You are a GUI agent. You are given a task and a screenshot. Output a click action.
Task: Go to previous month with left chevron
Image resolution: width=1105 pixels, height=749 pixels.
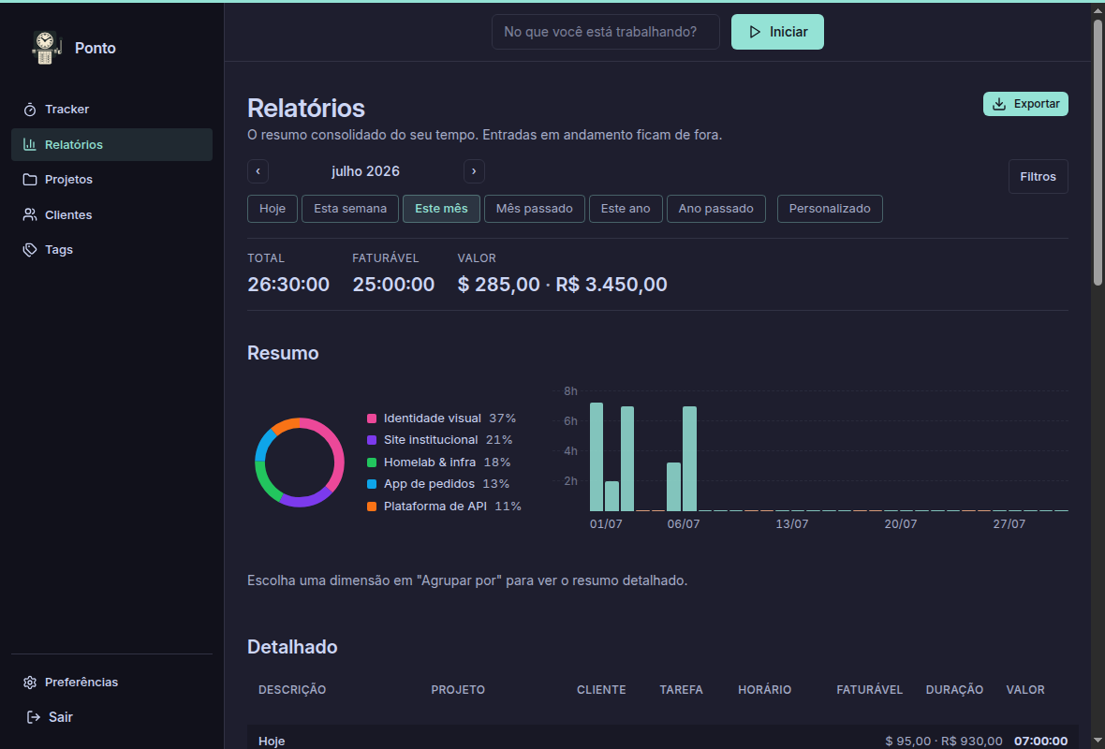pos(258,171)
